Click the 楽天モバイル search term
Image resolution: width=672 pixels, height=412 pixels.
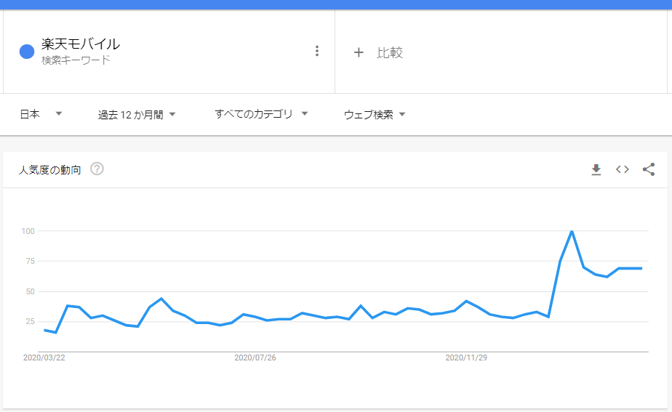coord(81,44)
